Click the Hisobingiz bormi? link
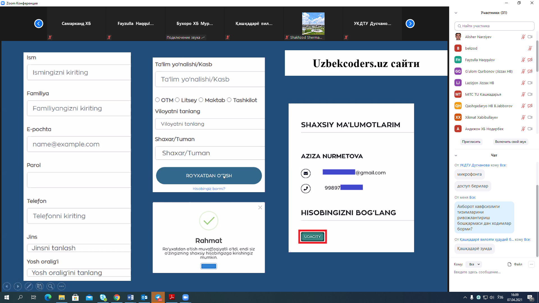 click(x=209, y=189)
